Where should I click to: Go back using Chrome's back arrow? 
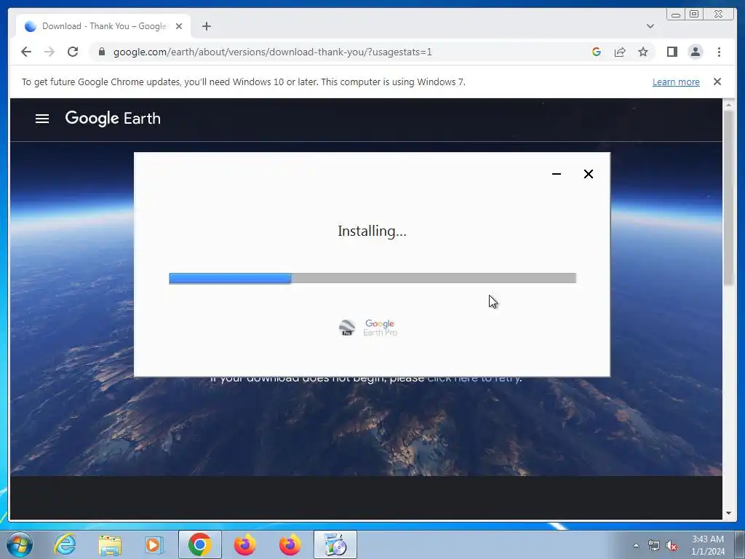pyautogui.click(x=26, y=52)
